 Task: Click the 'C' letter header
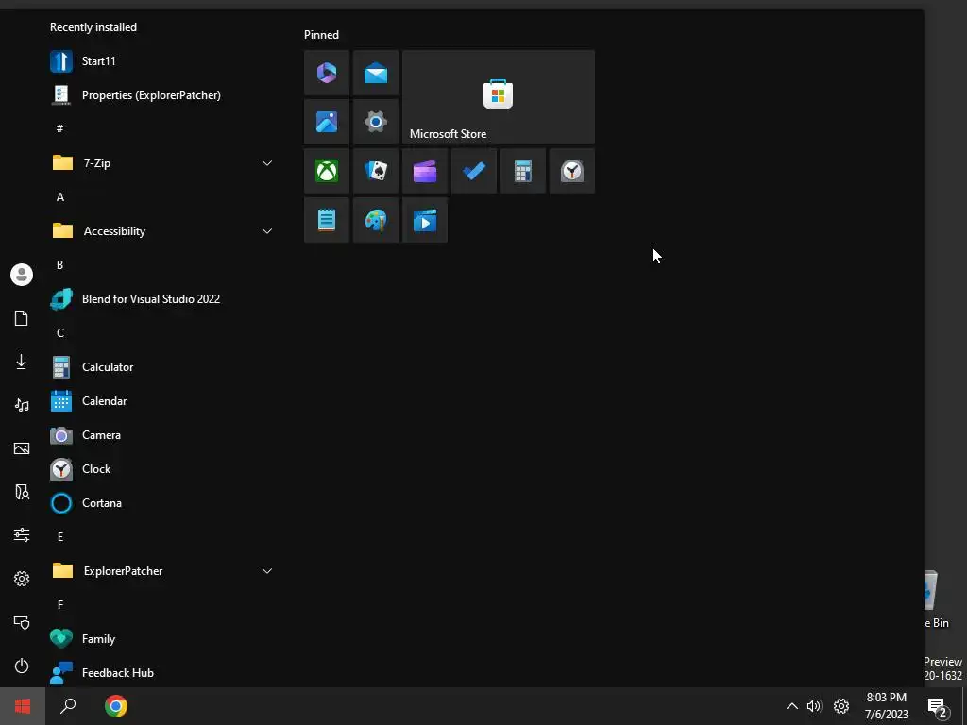pos(59,333)
